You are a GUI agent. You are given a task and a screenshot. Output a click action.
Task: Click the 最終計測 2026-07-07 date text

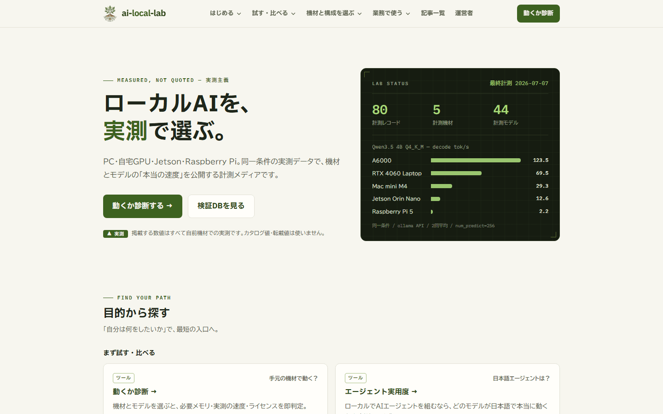pos(519,83)
